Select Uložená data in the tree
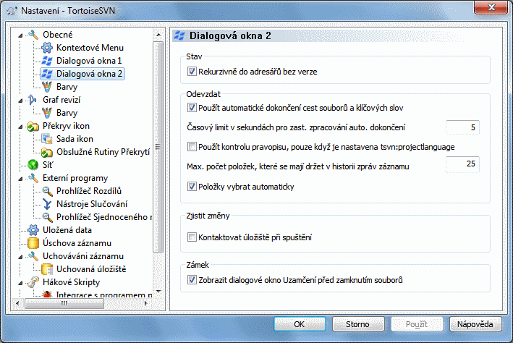 click(67, 230)
